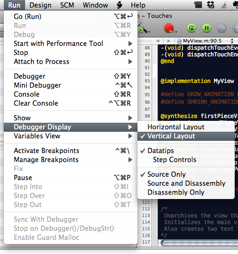Open Console from the Run menu
Image resolution: width=238 pixels, height=254 pixels.
coord(71,94)
